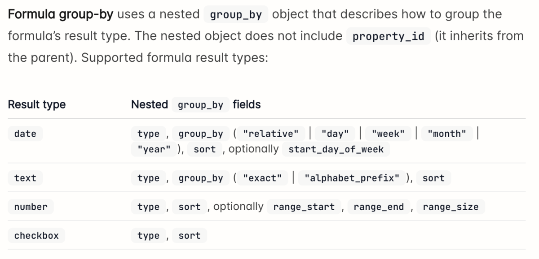
Task: Click the group_by chip in table header
Action: point(200,105)
